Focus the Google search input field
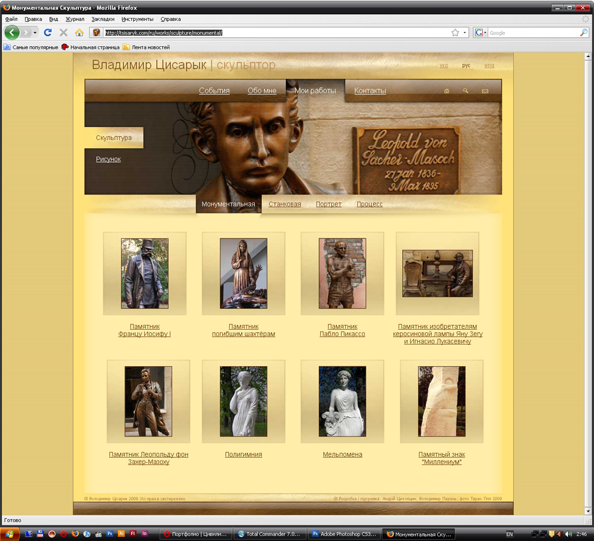The image size is (594, 541). tap(533, 33)
